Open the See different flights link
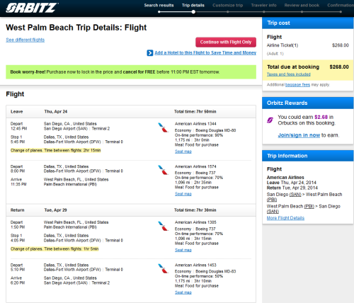The height and width of the screenshot is (303, 354). [x=25, y=40]
